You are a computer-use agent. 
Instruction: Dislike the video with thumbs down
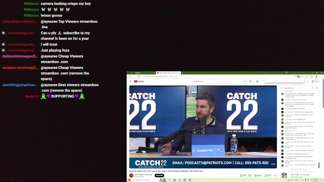[x=250, y=175]
